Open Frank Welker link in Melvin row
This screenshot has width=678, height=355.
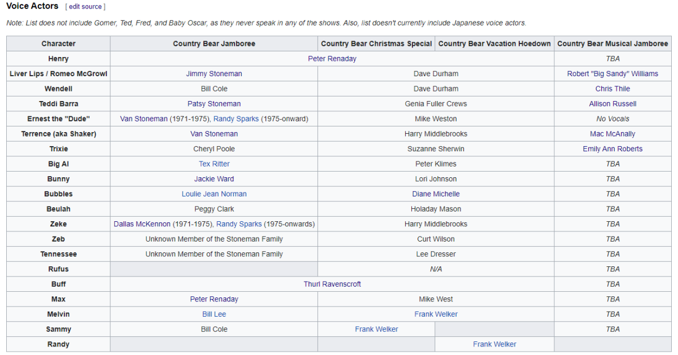(x=436, y=314)
